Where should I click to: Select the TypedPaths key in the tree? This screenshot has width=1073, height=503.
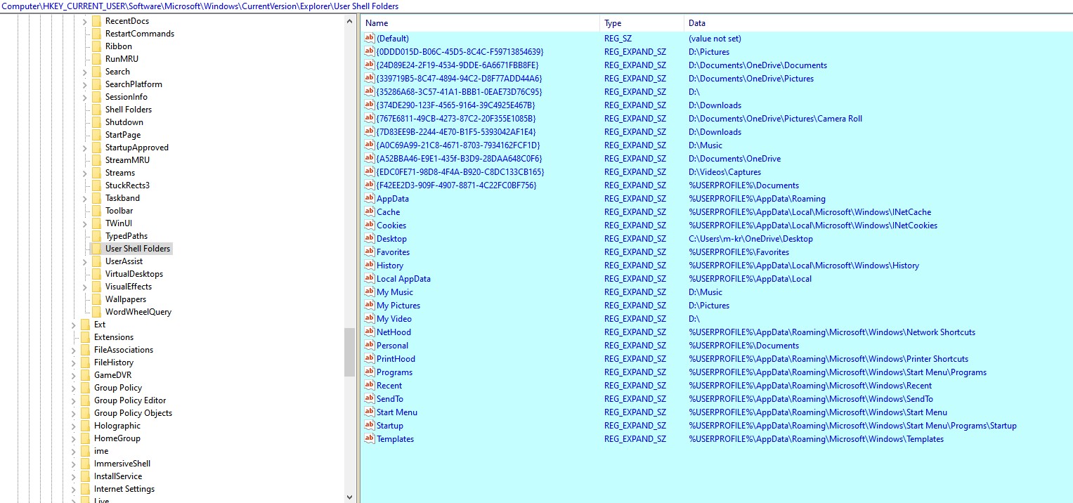(126, 236)
